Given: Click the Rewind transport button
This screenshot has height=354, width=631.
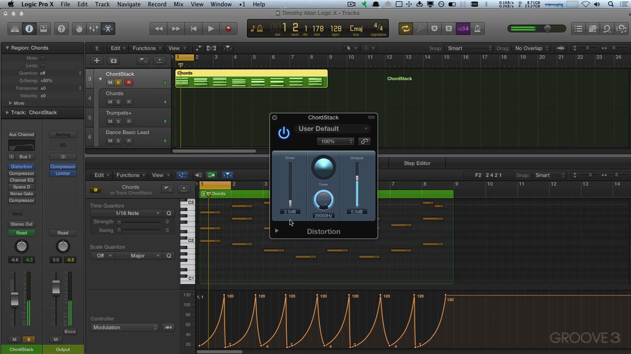Looking at the screenshot, I should tap(159, 29).
